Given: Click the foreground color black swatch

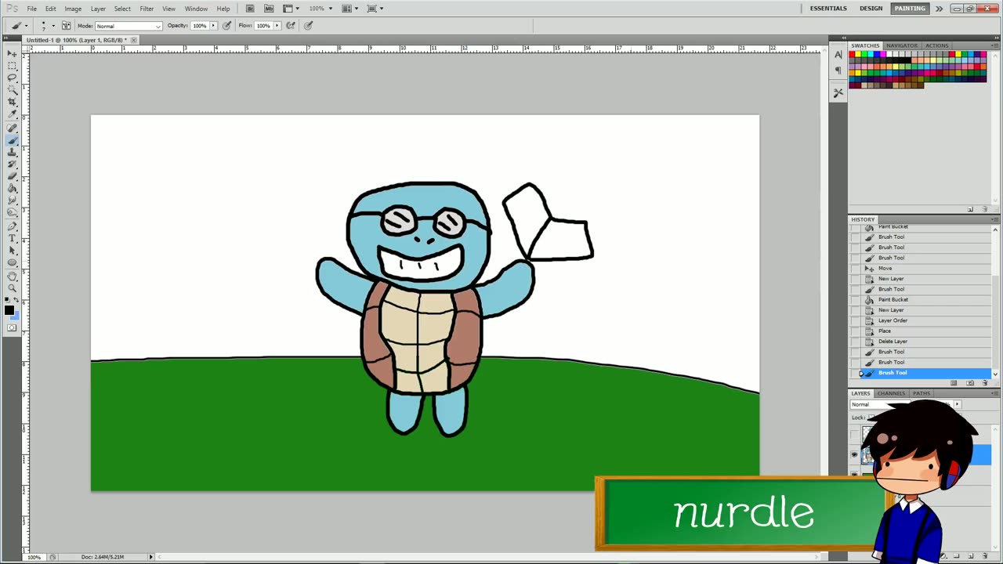Looking at the screenshot, I should point(9,310).
